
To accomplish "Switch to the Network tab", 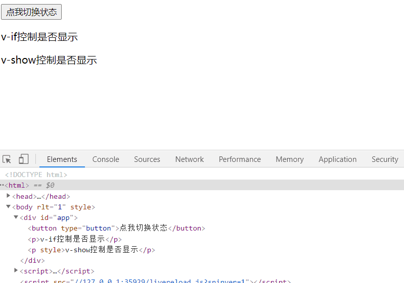I will 190,159.
